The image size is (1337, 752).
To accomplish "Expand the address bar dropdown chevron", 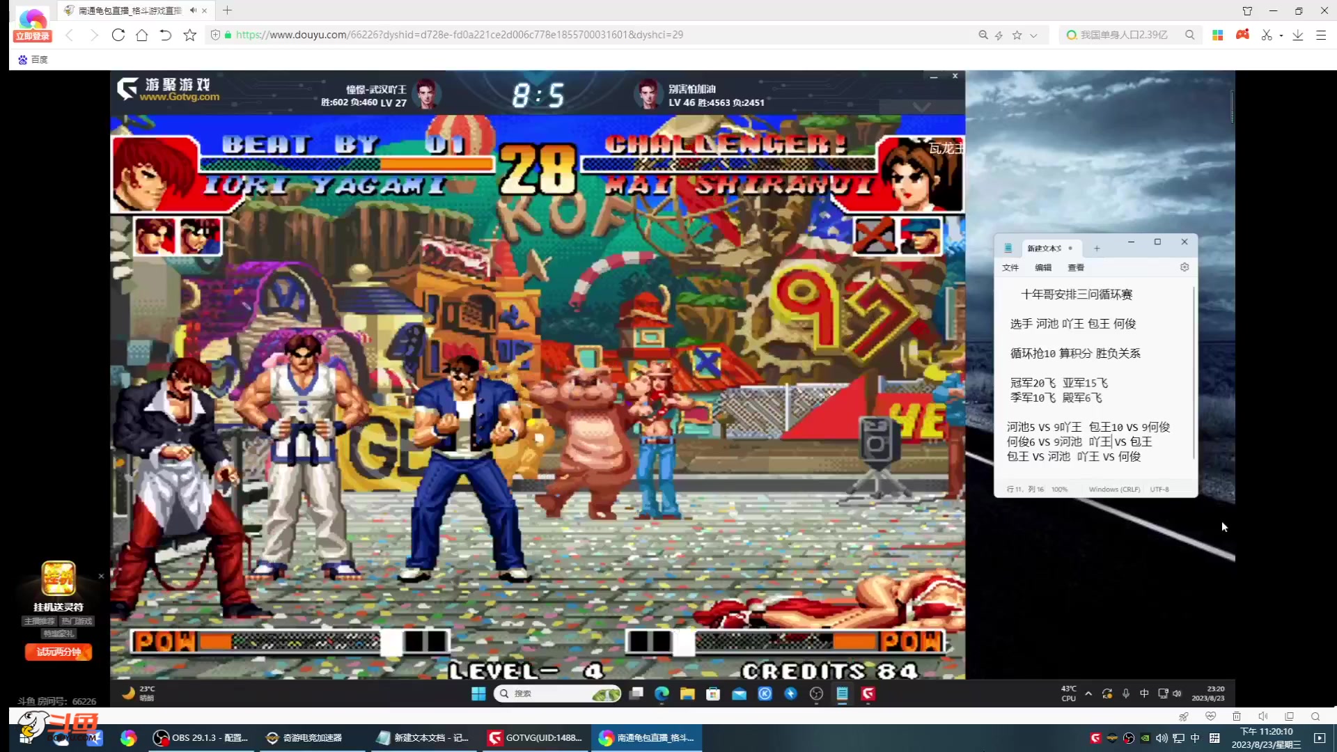I will pyautogui.click(x=1033, y=35).
